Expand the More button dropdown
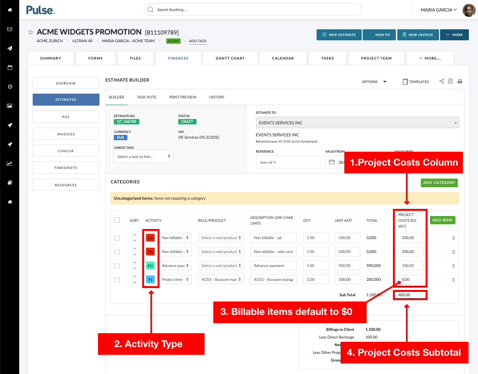Screen dimensions: 478x374 454,35
